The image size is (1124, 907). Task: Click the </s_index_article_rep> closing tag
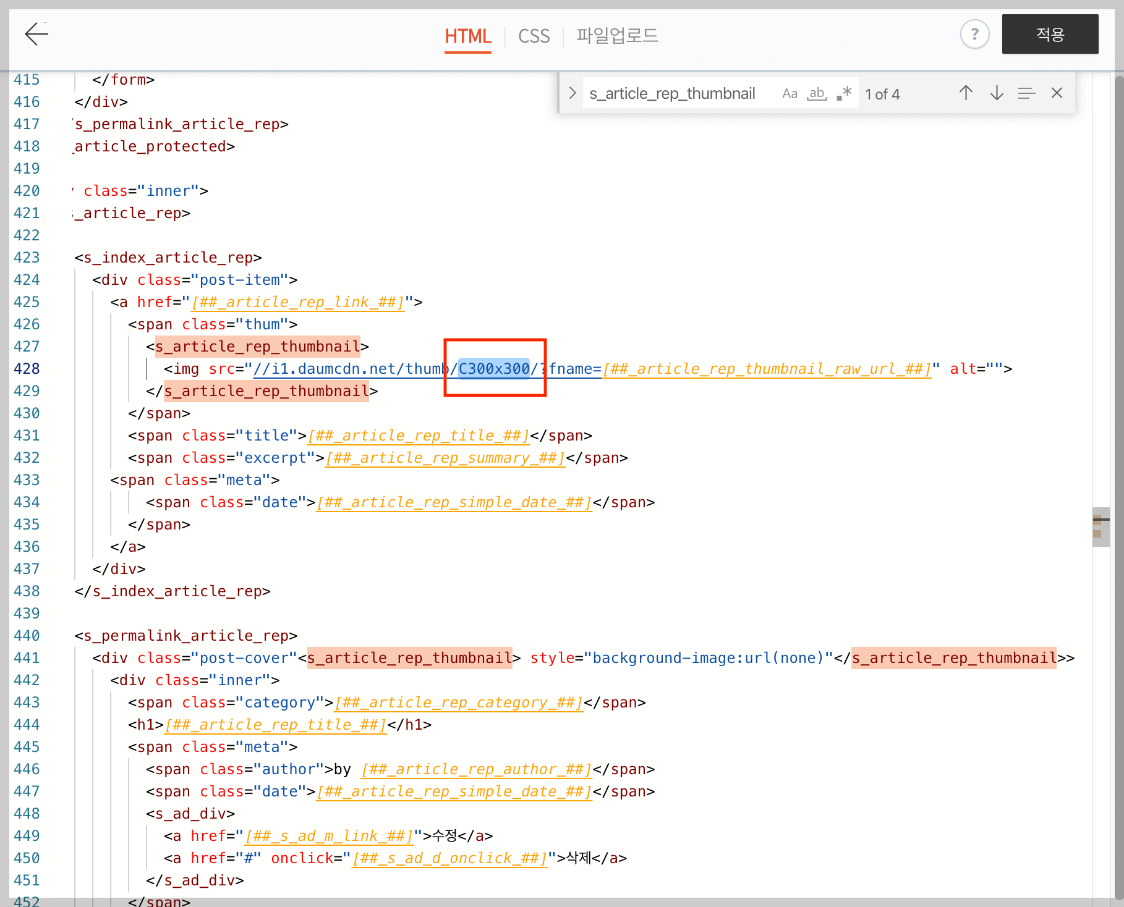tap(172, 591)
